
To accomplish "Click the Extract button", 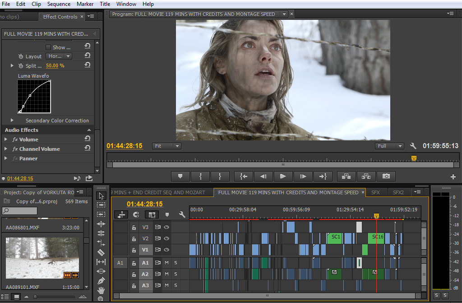I will [366, 177].
